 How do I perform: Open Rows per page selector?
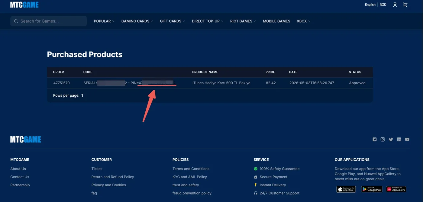[x=82, y=95]
